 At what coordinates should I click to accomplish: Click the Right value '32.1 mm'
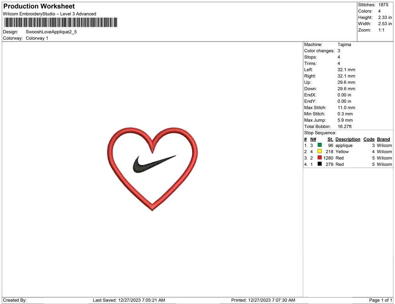346,76
